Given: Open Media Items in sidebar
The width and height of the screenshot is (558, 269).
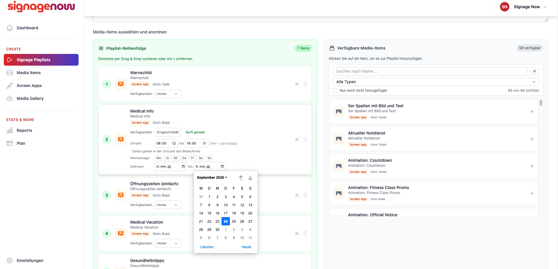Looking at the screenshot, I should [x=41, y=73].
